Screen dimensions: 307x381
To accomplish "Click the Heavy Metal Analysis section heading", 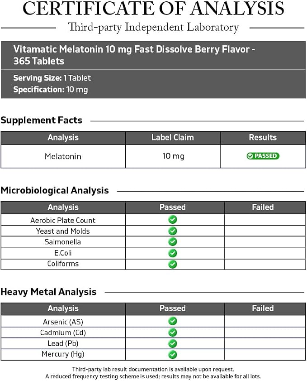I will 48,292.
